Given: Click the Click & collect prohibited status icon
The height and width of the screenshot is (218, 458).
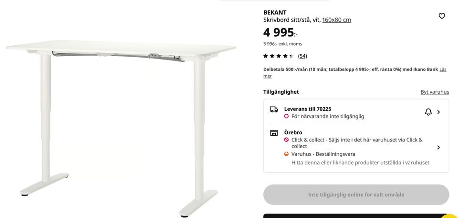Looking at the screenshot, I should click(x=286, y=140).
